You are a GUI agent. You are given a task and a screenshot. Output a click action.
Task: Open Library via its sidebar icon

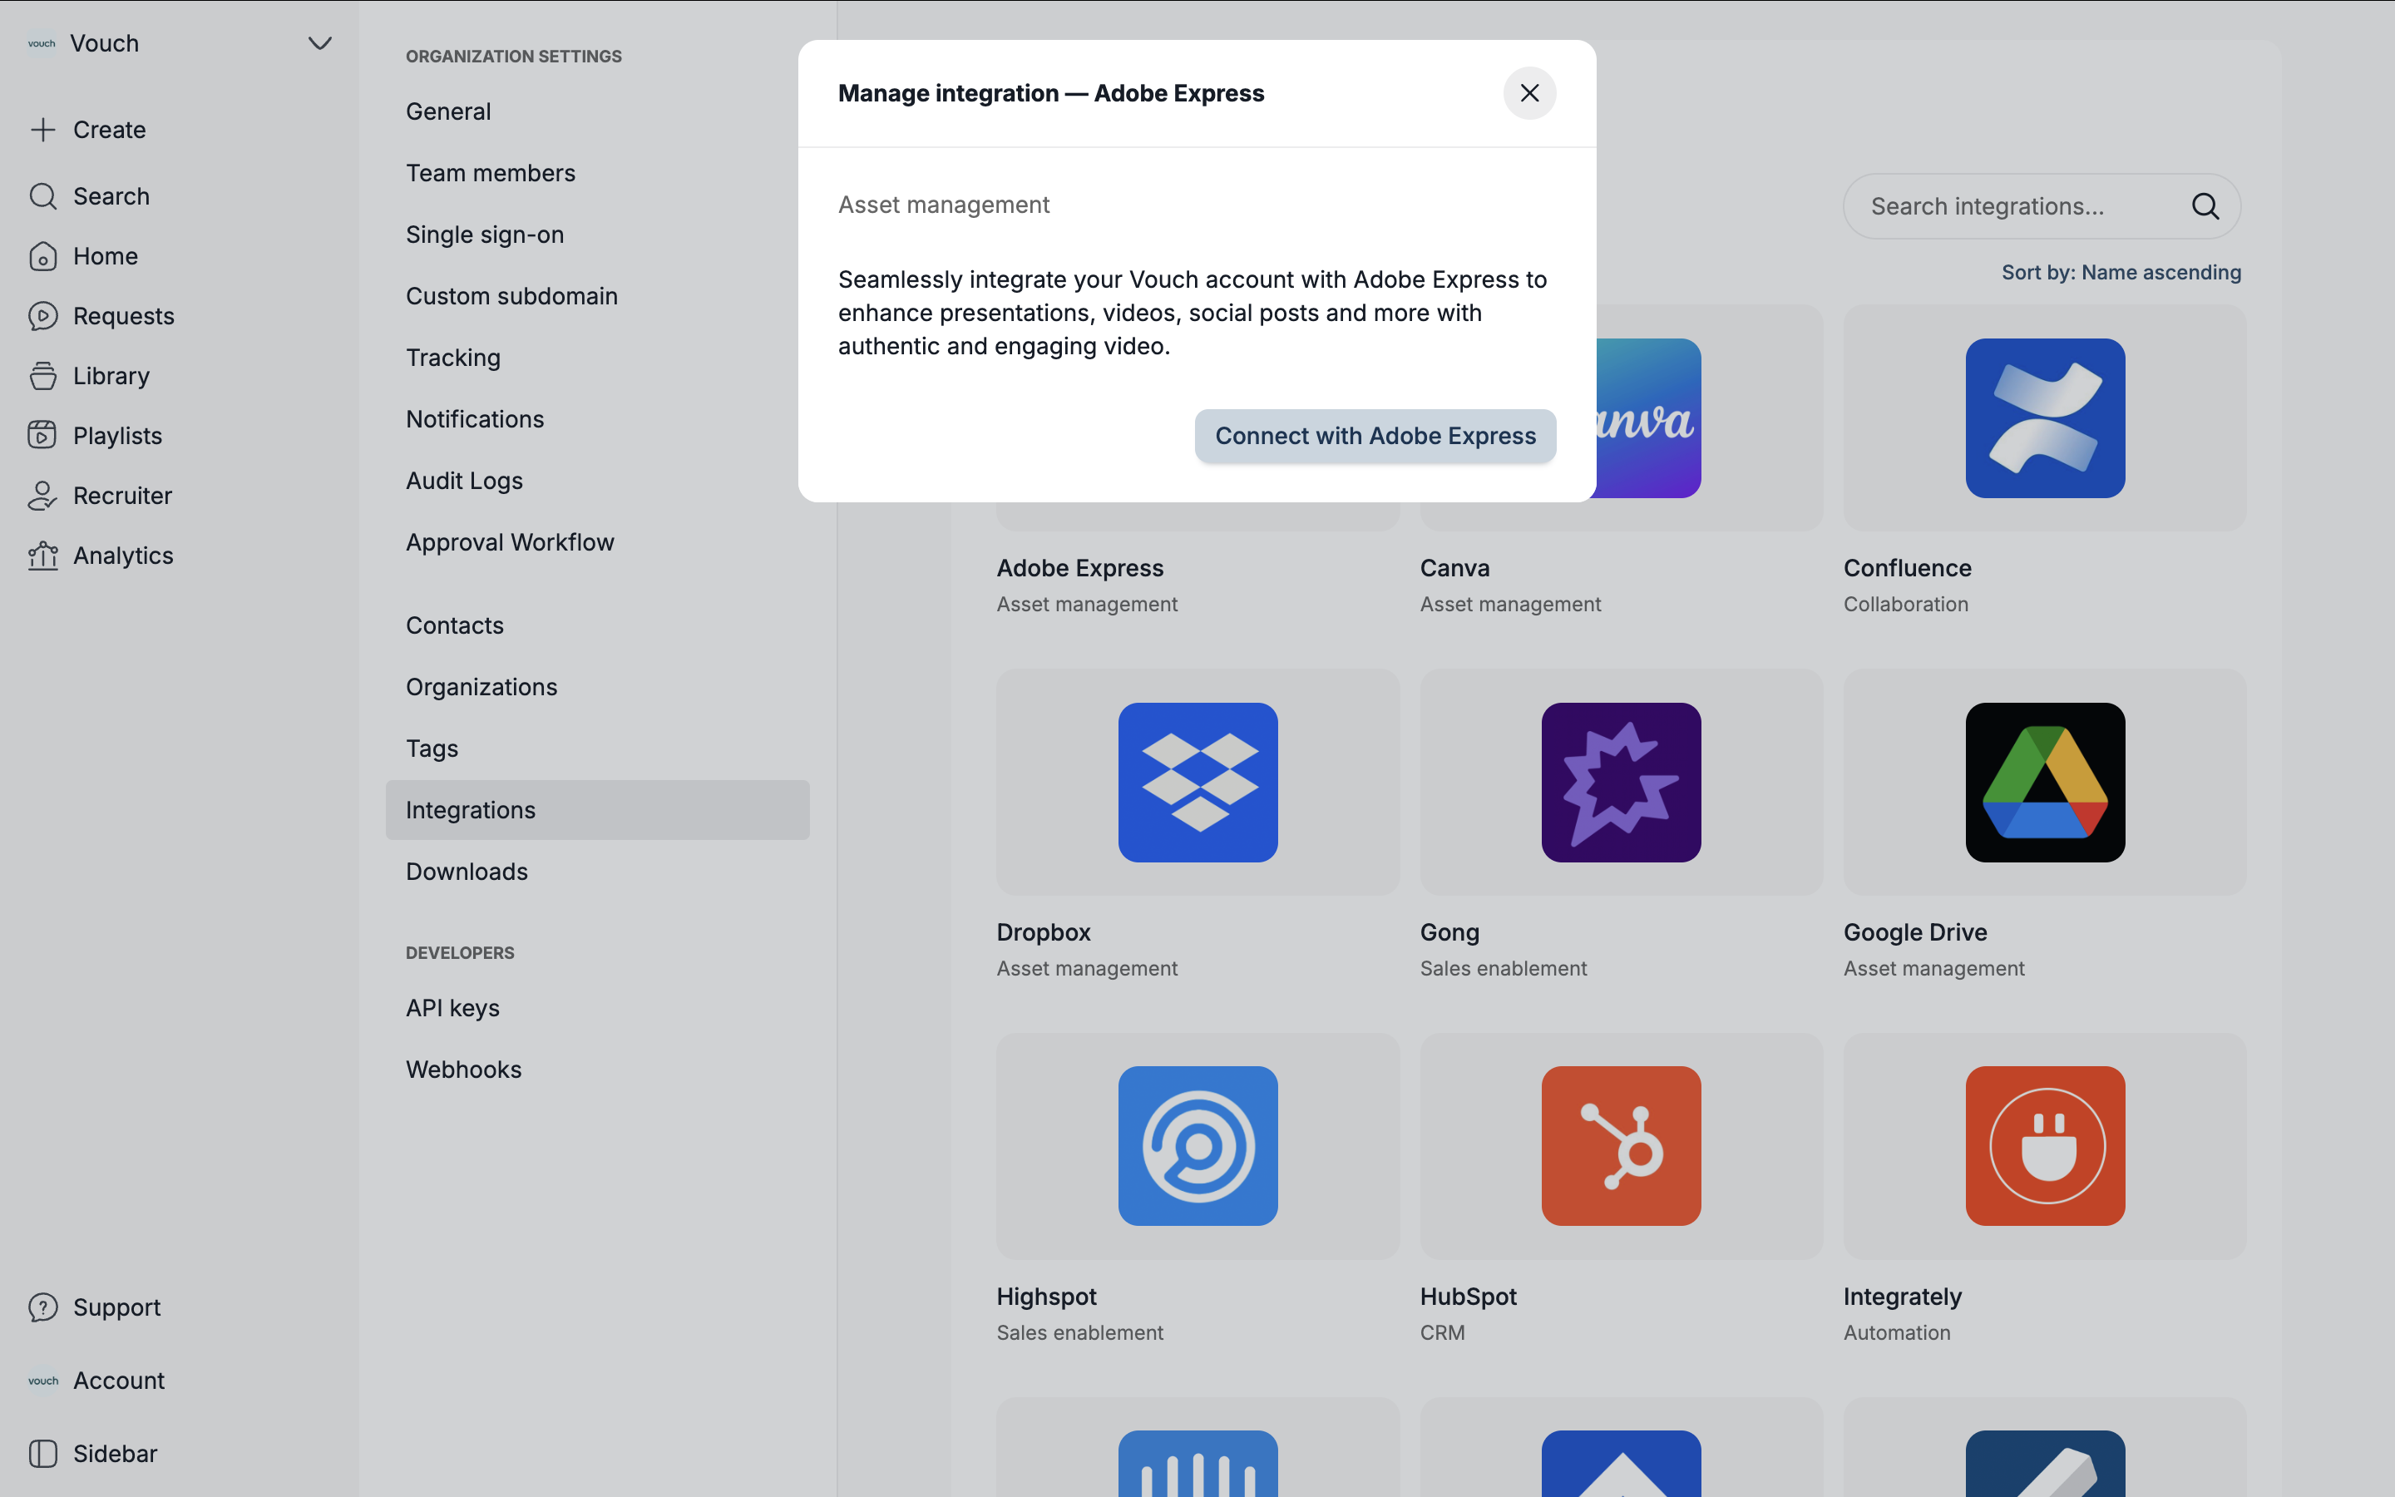pos(42,376)
